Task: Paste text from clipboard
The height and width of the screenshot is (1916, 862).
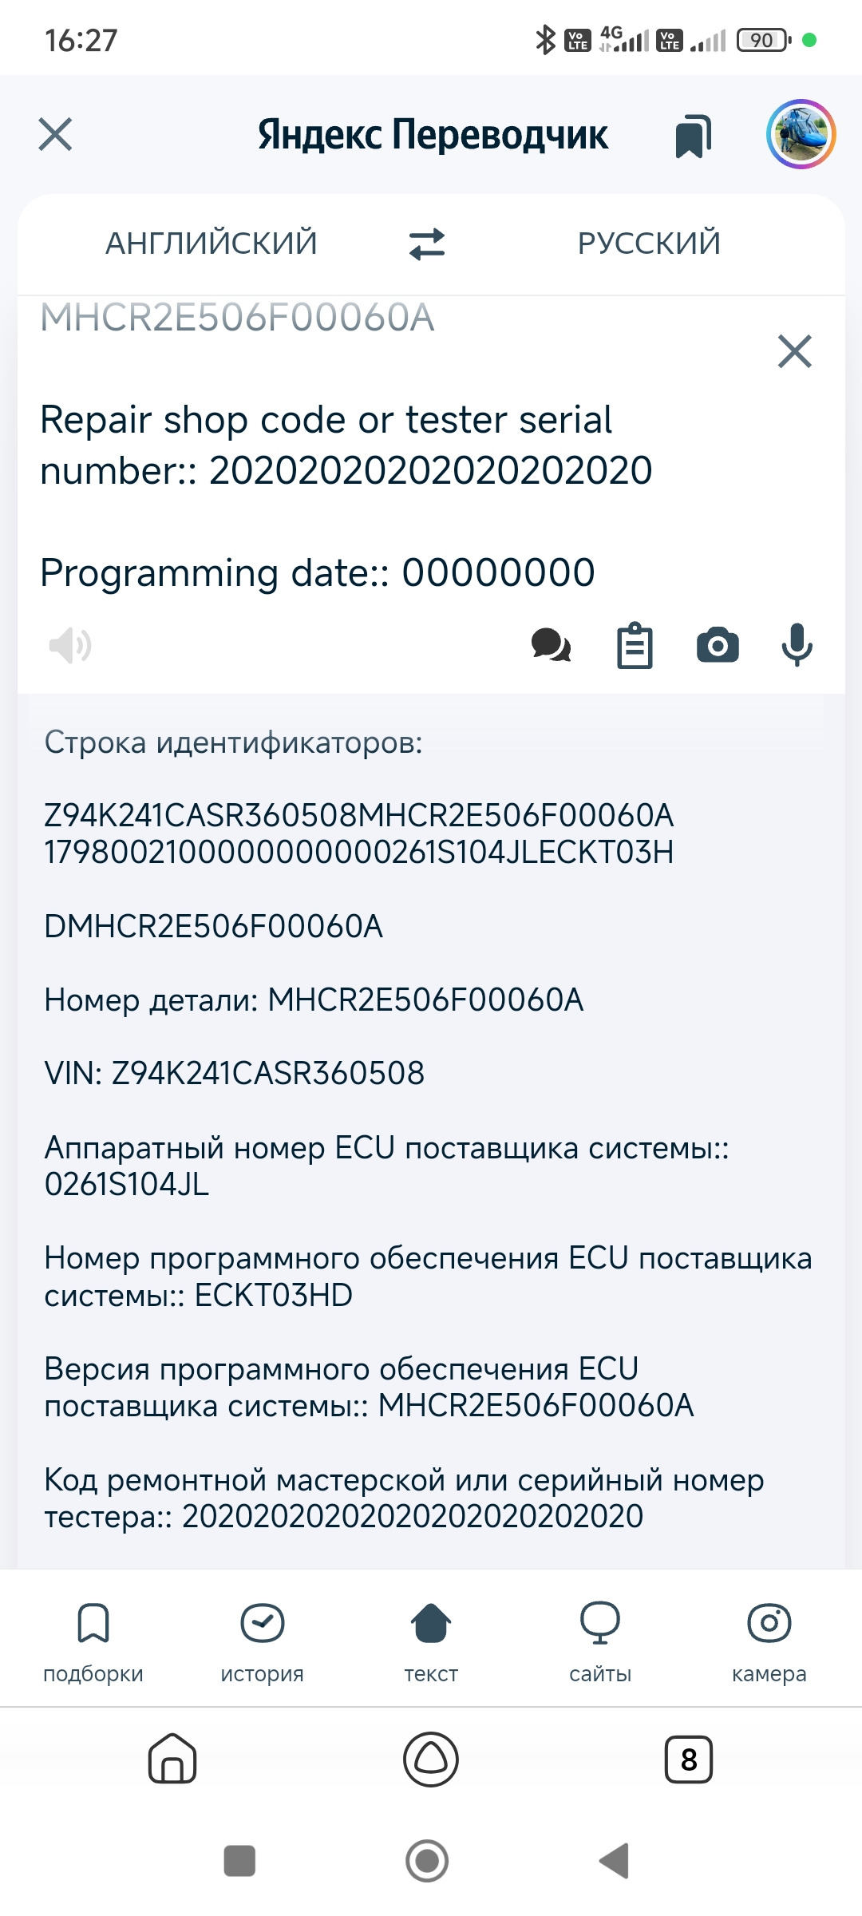Action: point(635,645)
